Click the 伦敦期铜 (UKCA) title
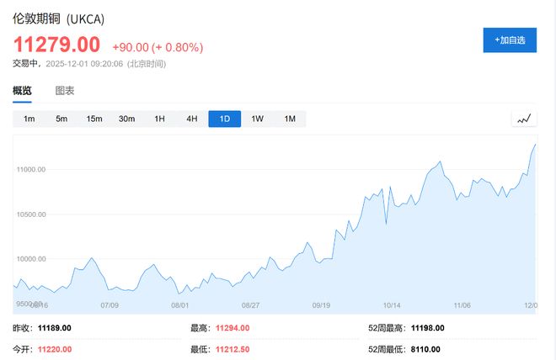The width and height of the screenshot is (556, 360). 58,19
